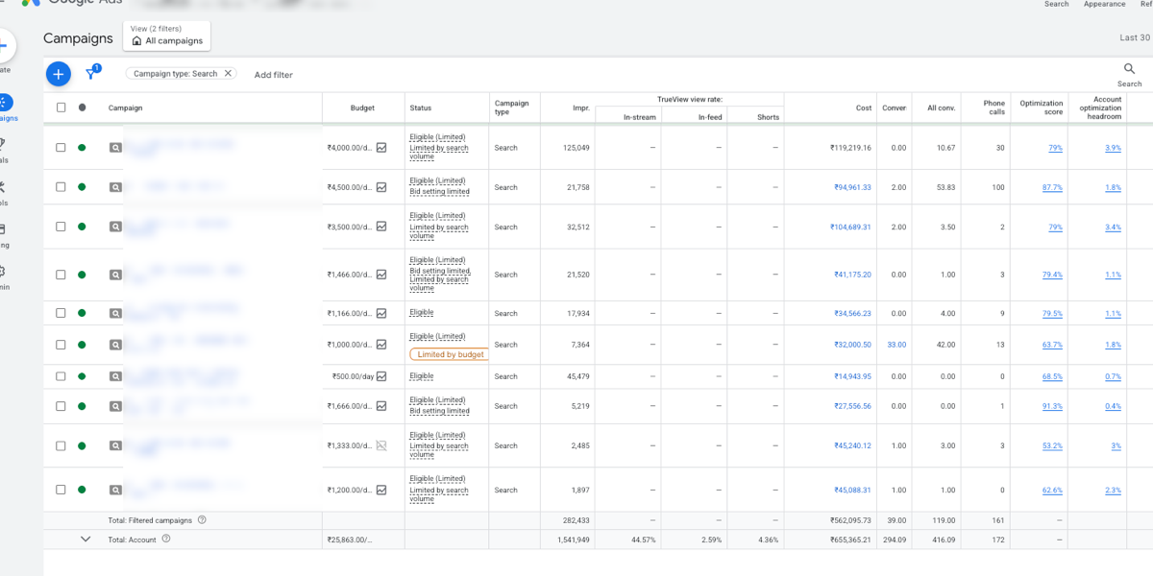Viewport: 1153px width, 576px height.
Task: Open the All campaigns view selector
Action: (x=167, y=36)
